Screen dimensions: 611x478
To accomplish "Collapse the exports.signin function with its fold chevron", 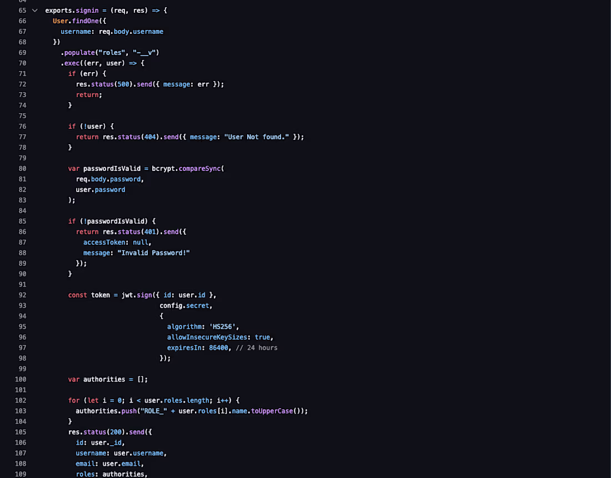I will point(34,11).
